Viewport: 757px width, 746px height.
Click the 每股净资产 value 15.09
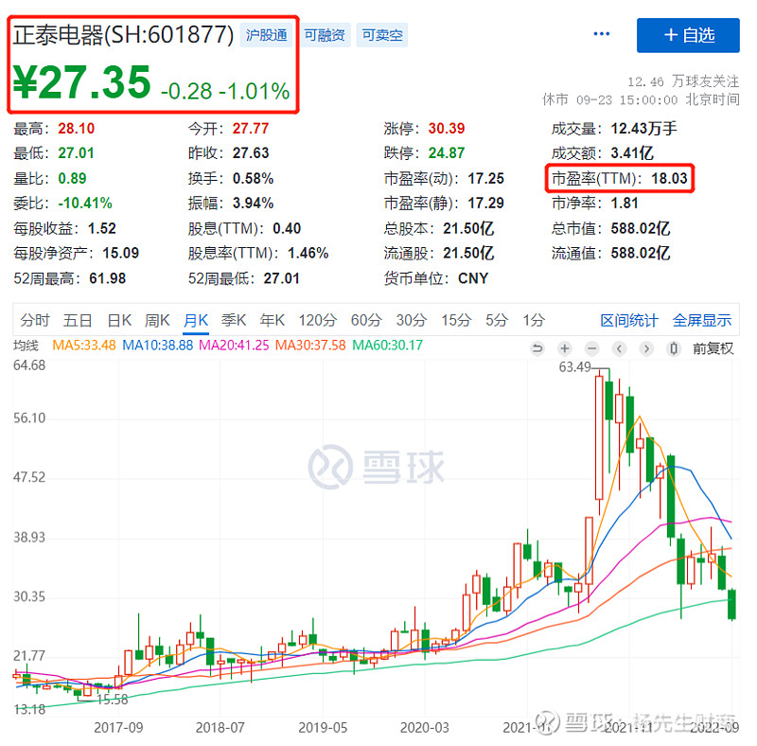tap(121, 253)
